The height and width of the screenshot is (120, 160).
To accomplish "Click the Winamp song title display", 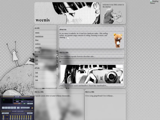I will pos(23,100).
